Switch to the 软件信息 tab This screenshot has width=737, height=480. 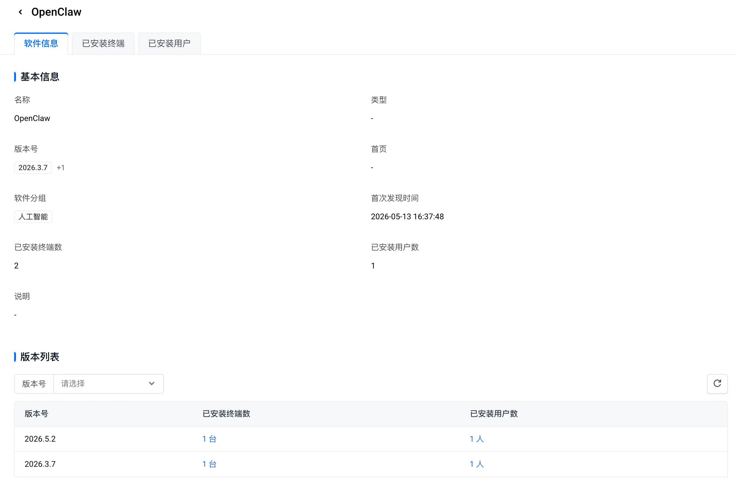[x=41, y=43]
